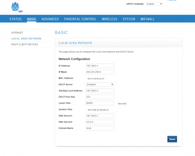Open DHCP CLIENT DEVICES sidebar item
Image resolution: width=195 pixels, height=156 pixels.
25,45
